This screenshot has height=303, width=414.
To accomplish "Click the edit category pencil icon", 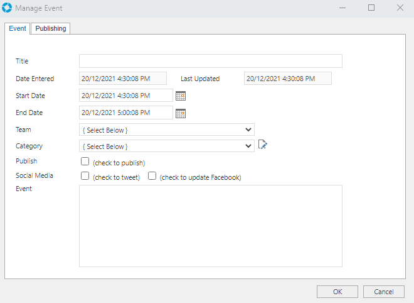I will (x=263, y=145).
